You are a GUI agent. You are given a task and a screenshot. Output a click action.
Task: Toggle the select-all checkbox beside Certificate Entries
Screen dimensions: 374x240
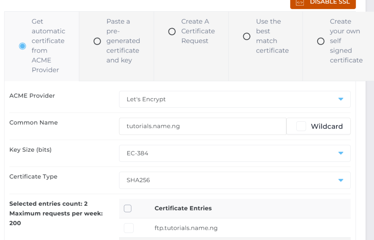point(127,209)
